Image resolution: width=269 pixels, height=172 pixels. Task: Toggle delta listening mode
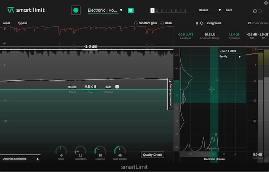click(x=165, y=23)
